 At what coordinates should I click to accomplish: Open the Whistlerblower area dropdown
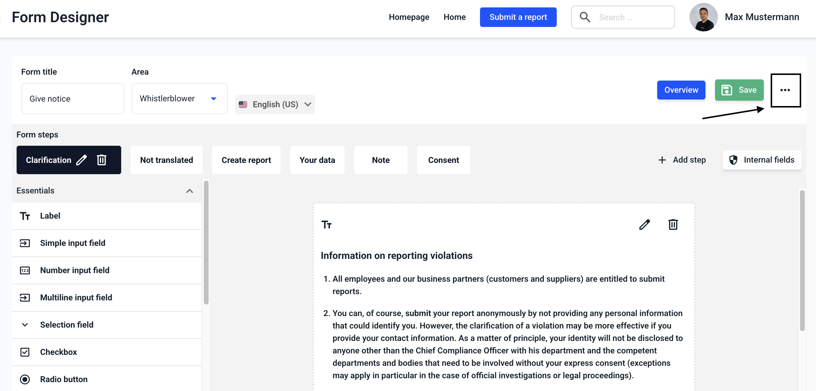tap(179, 99)
